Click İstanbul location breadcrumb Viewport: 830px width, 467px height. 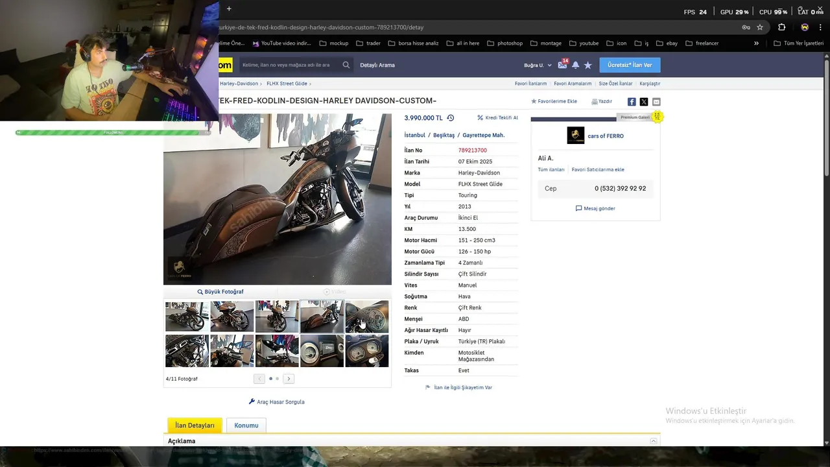click(415, 135)
